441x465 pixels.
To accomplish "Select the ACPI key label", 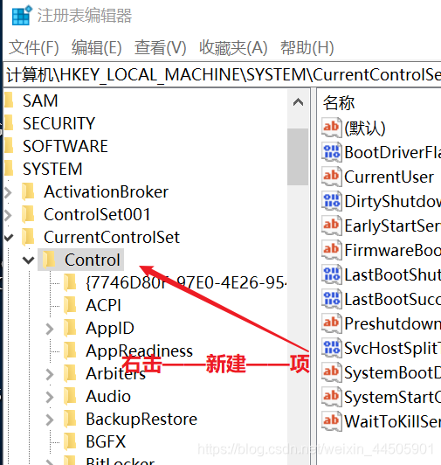I will pyautogui.click(x=103, y=305).
